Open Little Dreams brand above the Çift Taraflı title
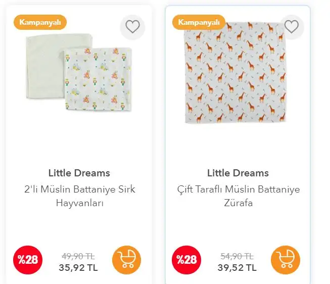This screenshot has width=330, height=284. pyautogui.click(x=238, y=173)
